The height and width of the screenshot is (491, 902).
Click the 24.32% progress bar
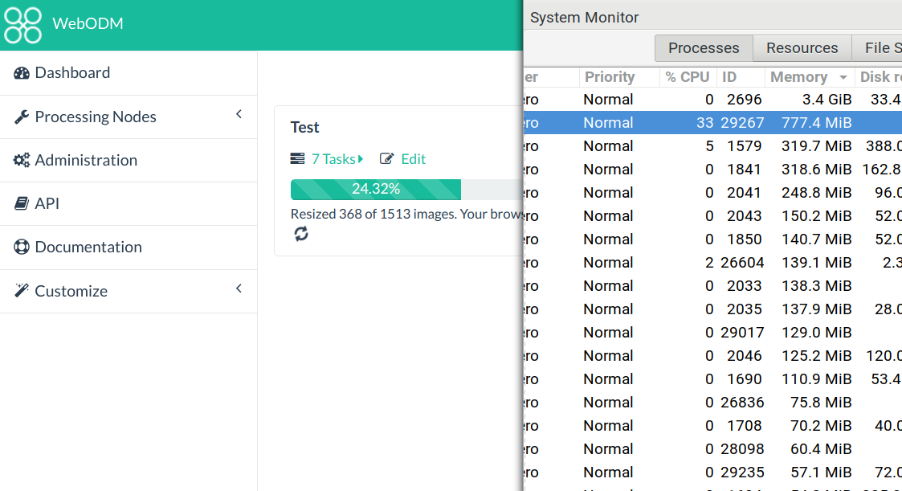376,189
